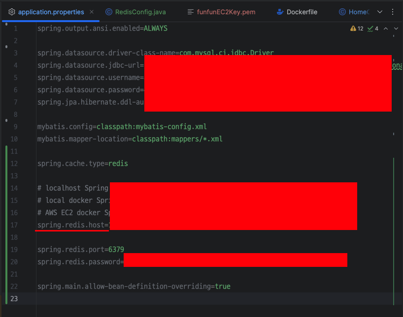Click the text file icon on funfunEC2Key.pem tab
403x317 pixels.
click(x=191, y=12)
